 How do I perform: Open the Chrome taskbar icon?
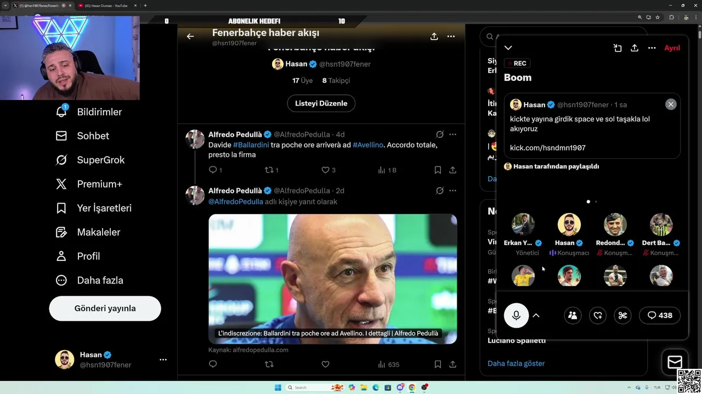[x=412, y=387]
